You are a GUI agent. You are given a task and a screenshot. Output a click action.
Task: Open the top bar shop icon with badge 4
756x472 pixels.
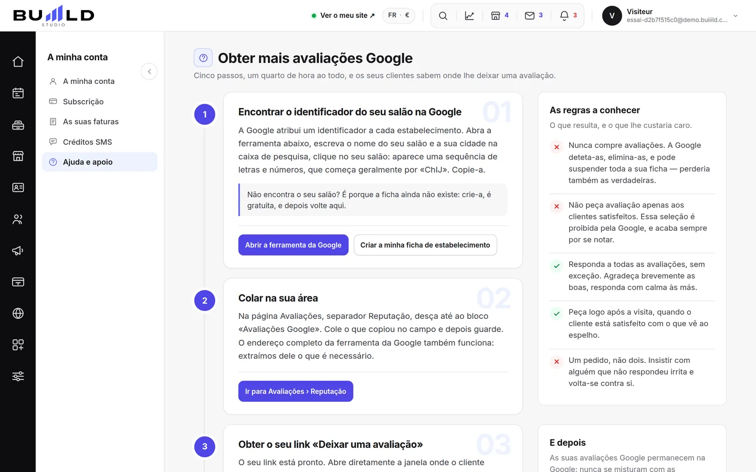pos(500,16)
